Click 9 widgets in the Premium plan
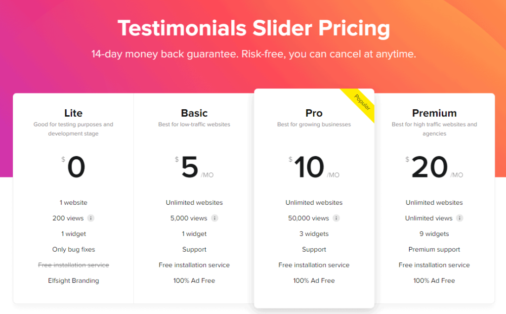 [x=434, y=234]
